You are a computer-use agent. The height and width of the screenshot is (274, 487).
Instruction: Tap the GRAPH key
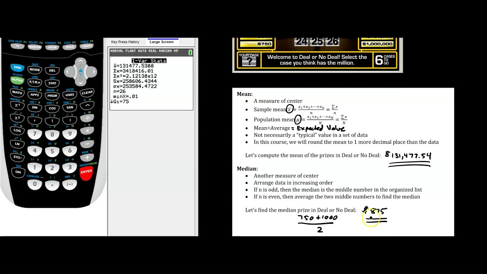(x=87, y=46)
